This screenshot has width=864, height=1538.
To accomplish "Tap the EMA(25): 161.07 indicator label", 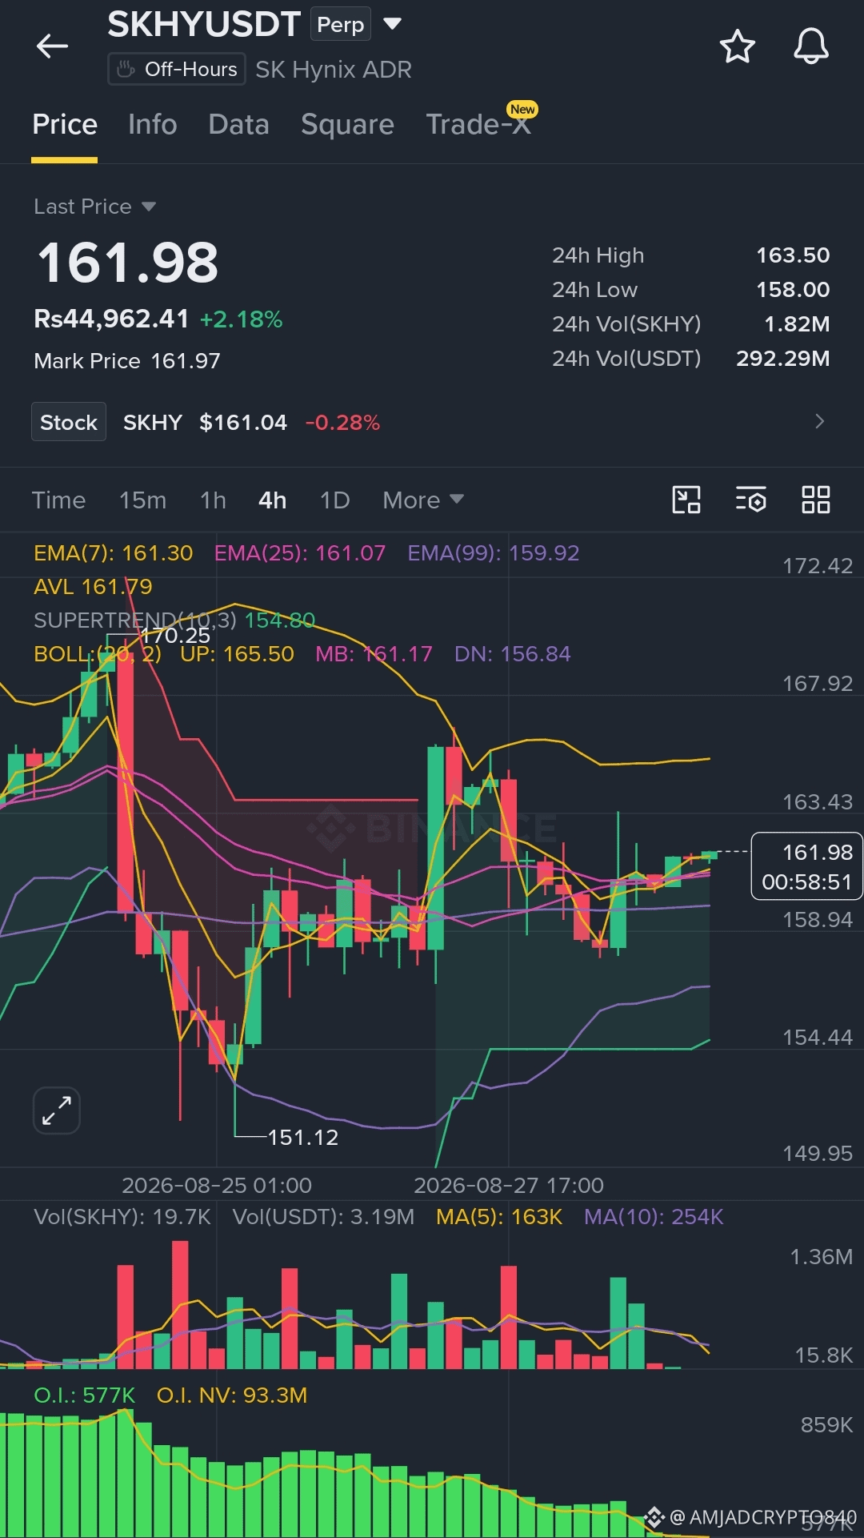I will tap(300, 553).
